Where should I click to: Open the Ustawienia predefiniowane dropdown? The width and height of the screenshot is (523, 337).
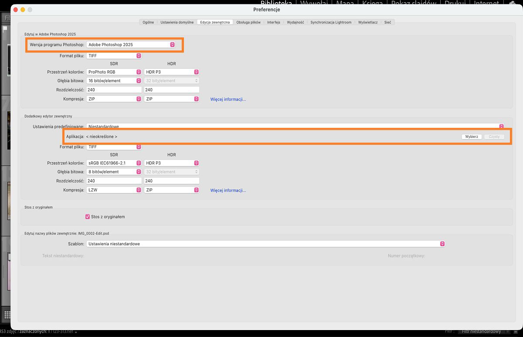click(295, 126)
